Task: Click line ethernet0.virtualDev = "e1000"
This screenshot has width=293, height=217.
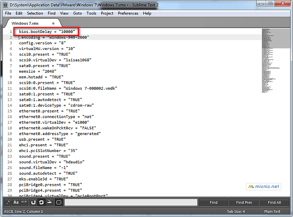Action: (x=54, y=122)
